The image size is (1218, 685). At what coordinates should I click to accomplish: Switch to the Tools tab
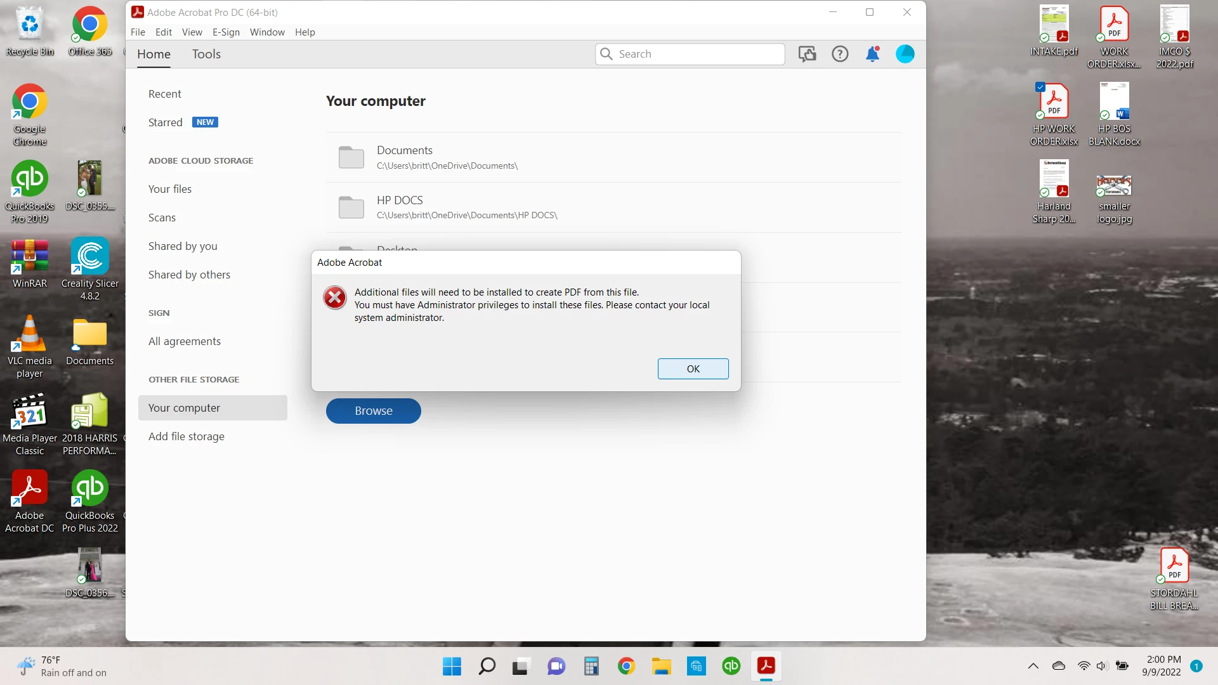click(x=206, y=54)
